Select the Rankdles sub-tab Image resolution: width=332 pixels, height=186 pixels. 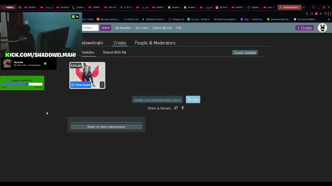click(x=88, y=52)
